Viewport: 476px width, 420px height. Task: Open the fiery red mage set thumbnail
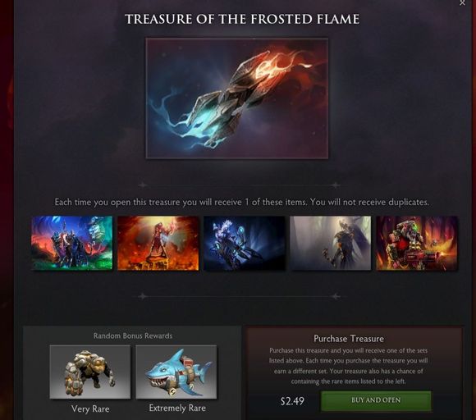[x=158, y=243]
